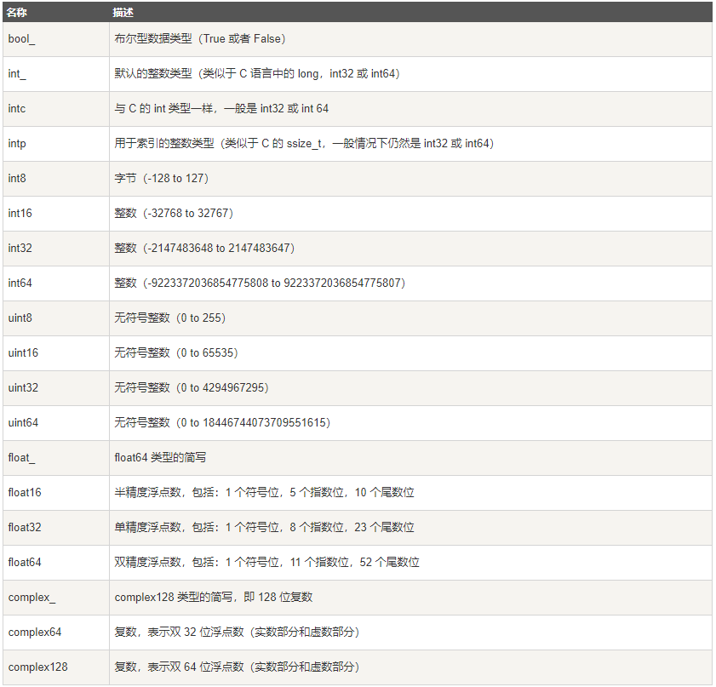Viewport: 716px width, 687px height.
Task: Click the 描述 column header
Action: coord(410,12)
